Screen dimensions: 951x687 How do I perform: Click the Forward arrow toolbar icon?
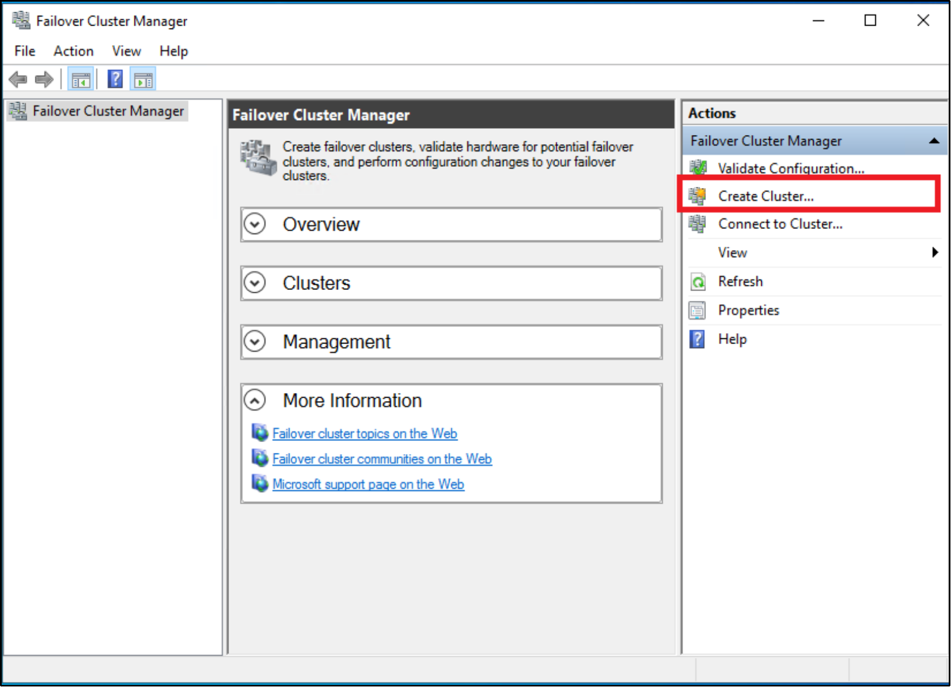[44, 79]
